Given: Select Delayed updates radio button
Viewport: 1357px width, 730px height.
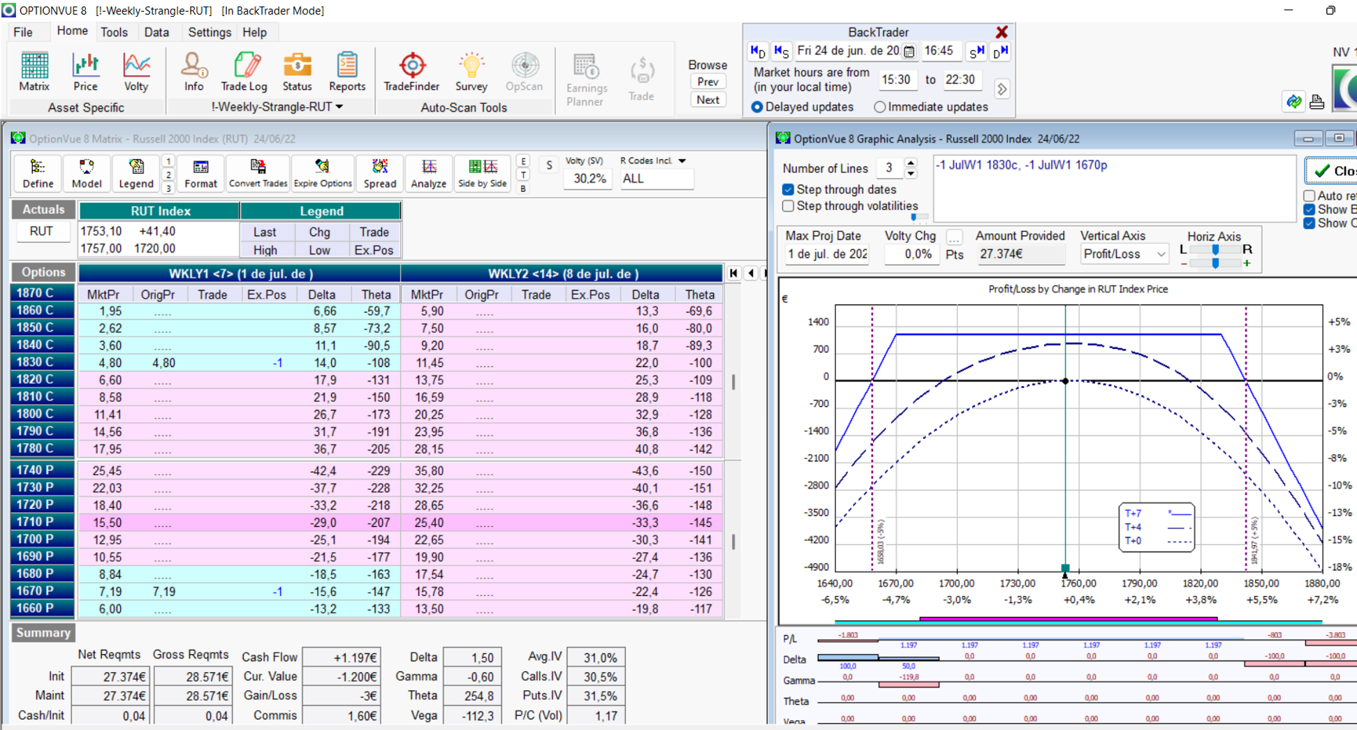Looking at the screenshot, I should 757,107.
